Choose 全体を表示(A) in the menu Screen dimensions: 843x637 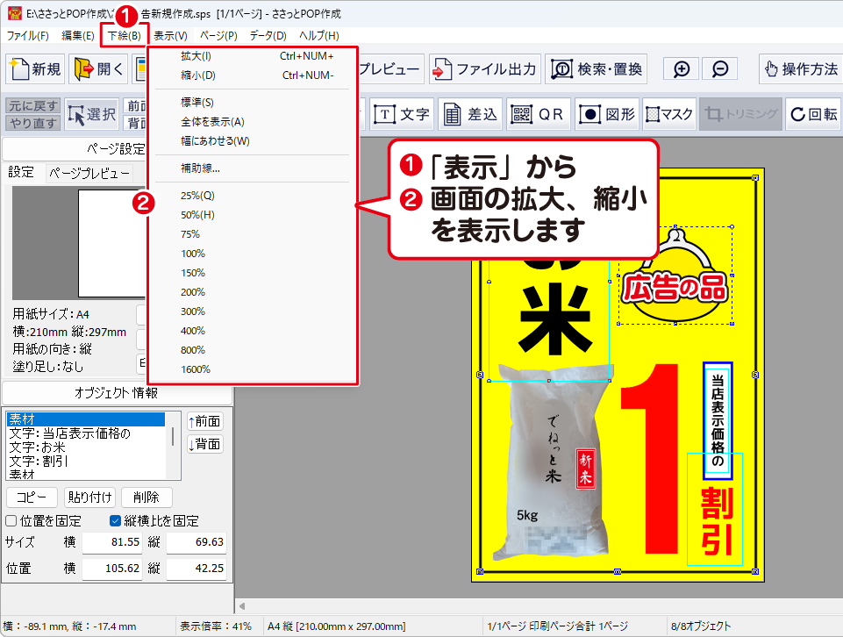[x=212, y=122]
